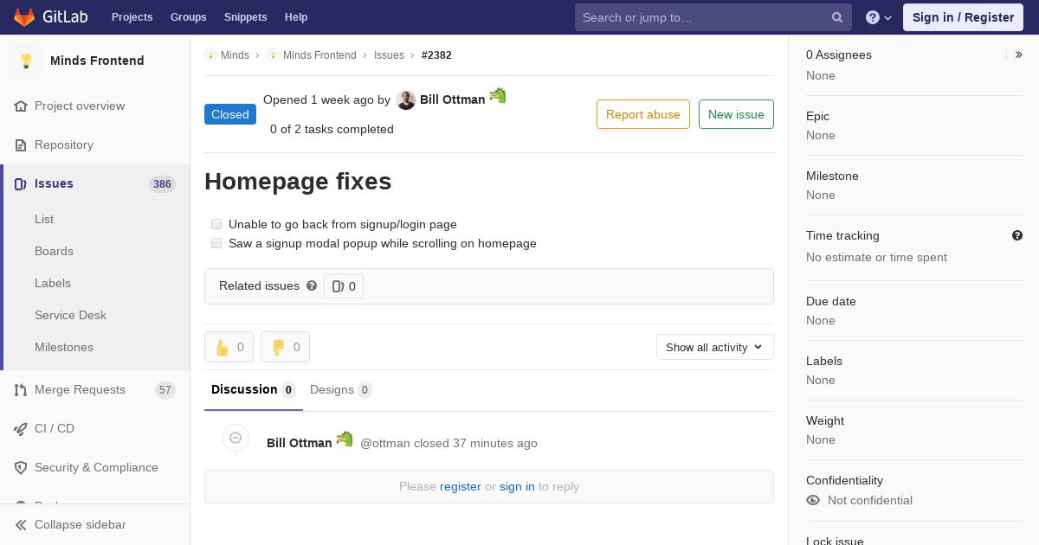Click the Report abuse button

(643, 114)
